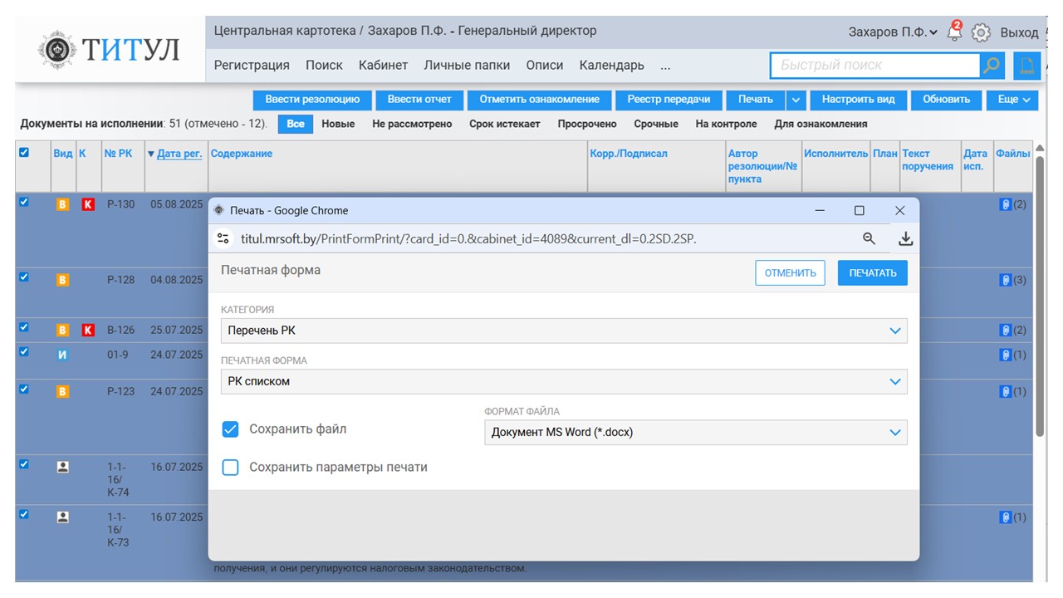
Task: Enable Сохранить параметры печати checkbox
Action: (230, 468)
